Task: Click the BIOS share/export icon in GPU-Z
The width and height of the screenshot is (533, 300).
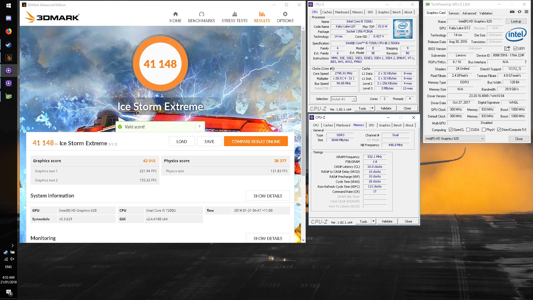Action: (x=507, y=48)
